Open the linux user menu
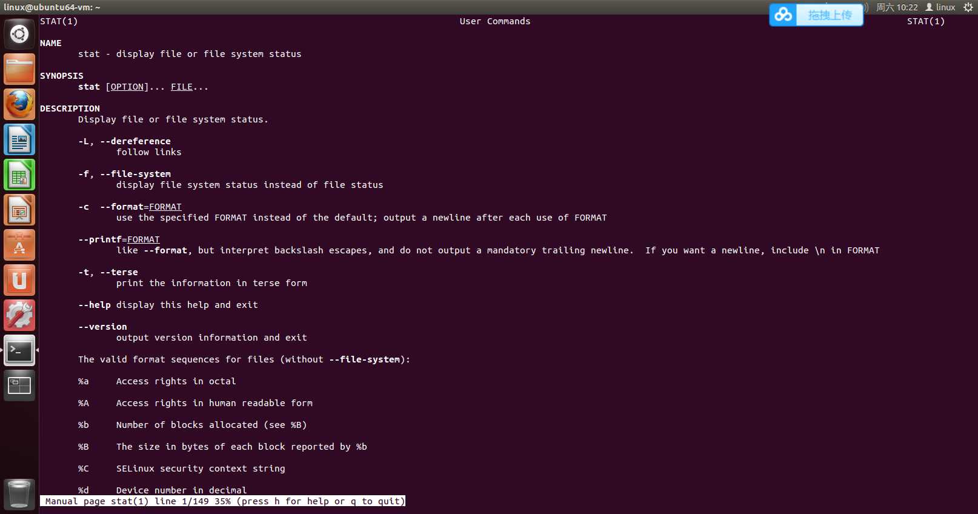 click(940, 7)
